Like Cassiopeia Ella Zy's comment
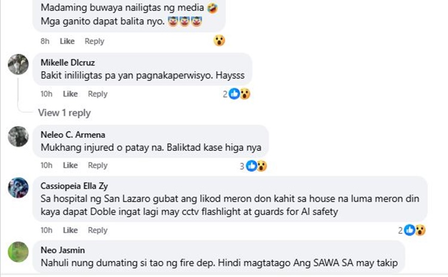 [x=70, y=230]
